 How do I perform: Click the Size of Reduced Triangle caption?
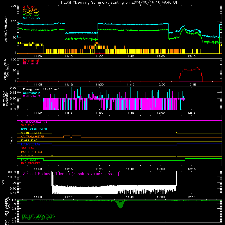pos(71,174)
